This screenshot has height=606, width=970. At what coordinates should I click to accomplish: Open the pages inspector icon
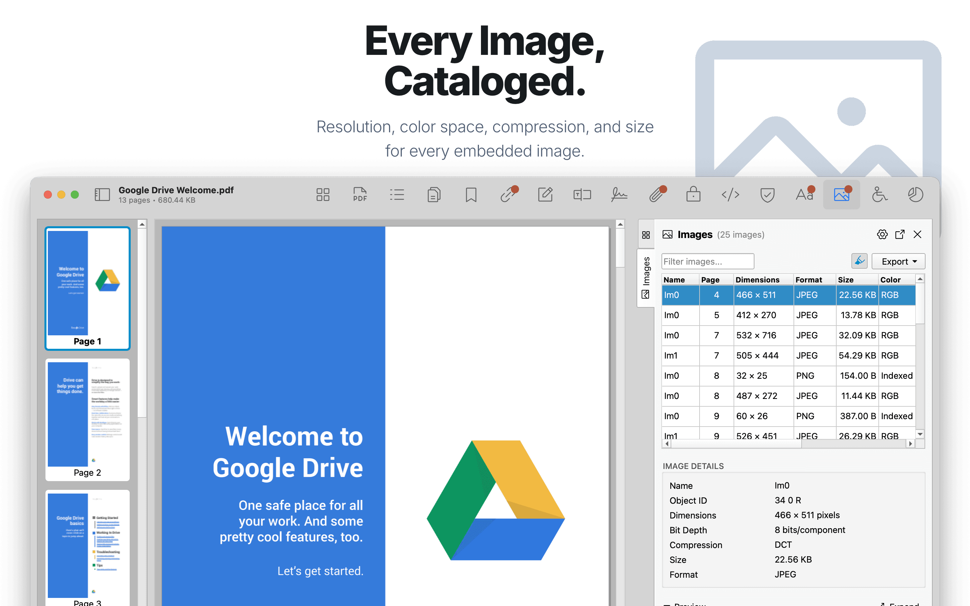pos(434,195)
